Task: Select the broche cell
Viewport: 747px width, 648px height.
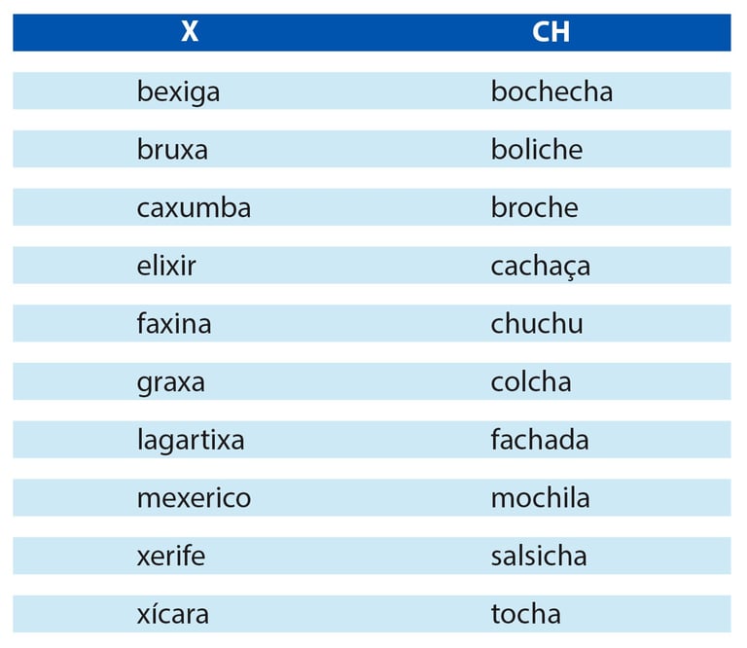Action: [x=535, y=207]
